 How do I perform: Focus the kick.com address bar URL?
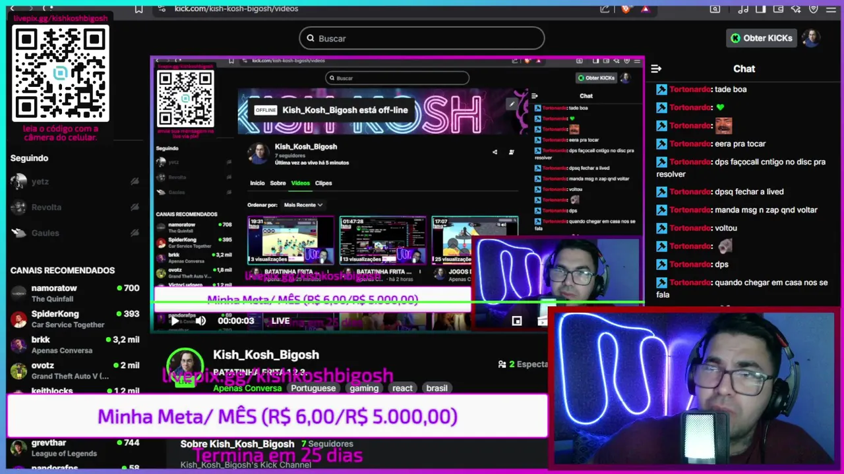point(236,9)
